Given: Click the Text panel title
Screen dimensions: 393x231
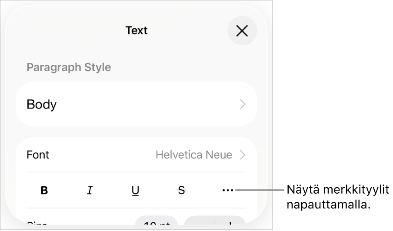Looking at the screenshot, I should [137, 30].
